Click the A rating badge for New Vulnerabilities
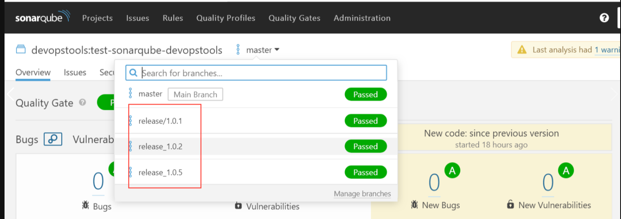The height and width of the screenshot is (219, 621). (566, 171)
